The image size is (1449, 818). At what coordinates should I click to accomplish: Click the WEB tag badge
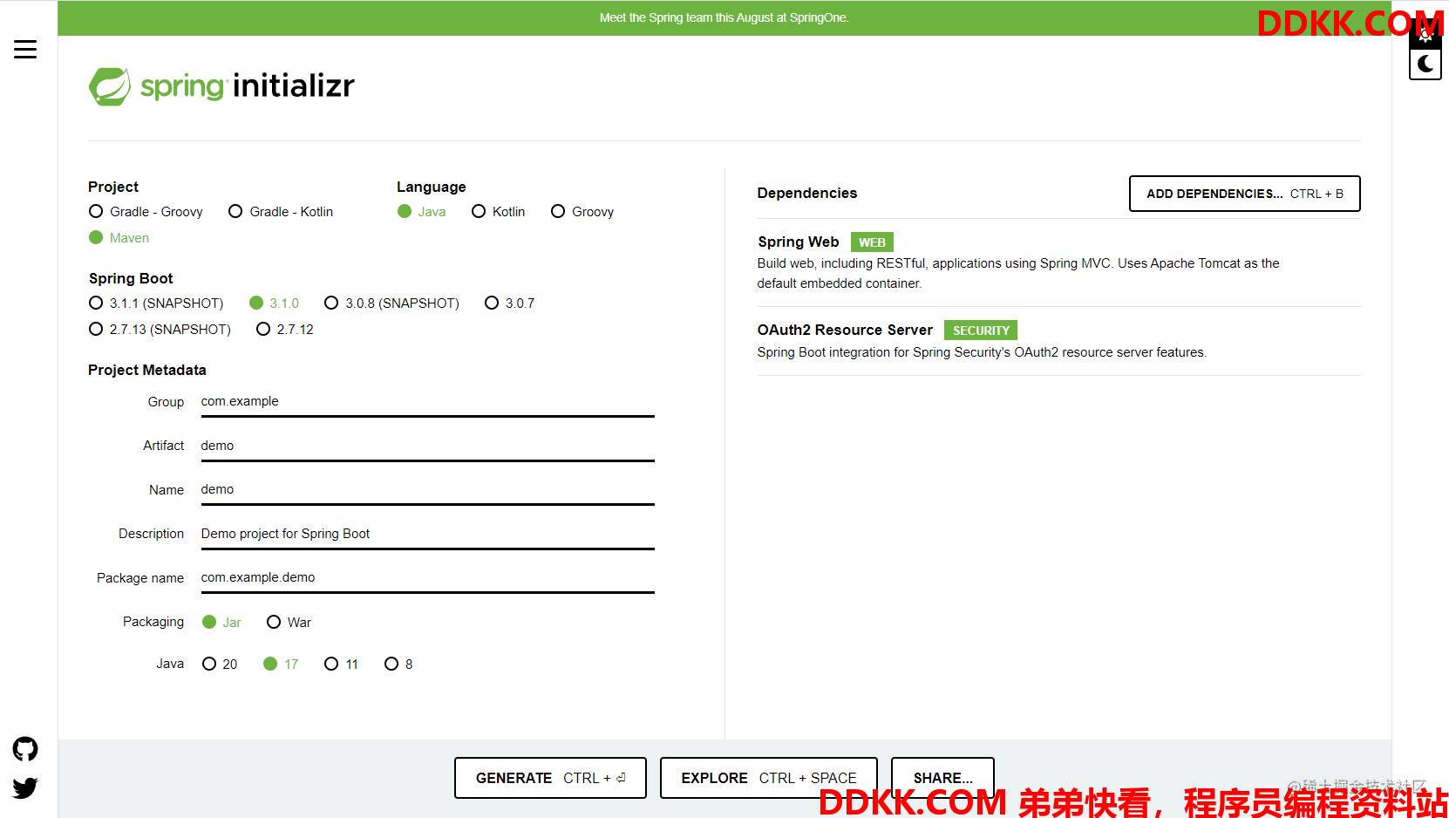[x=872, y=242]
